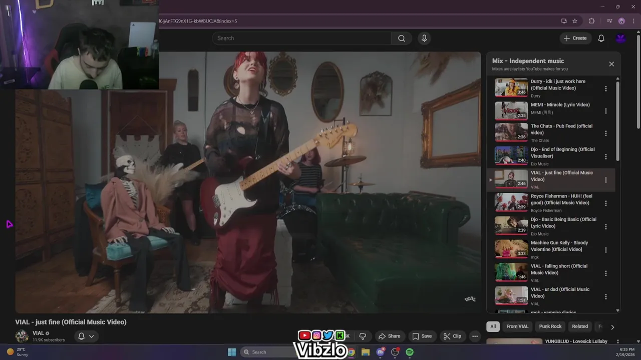Screen dimensions: 641x360
Task: Open options for VIAL - ur dad
Action: pos(606,296)
